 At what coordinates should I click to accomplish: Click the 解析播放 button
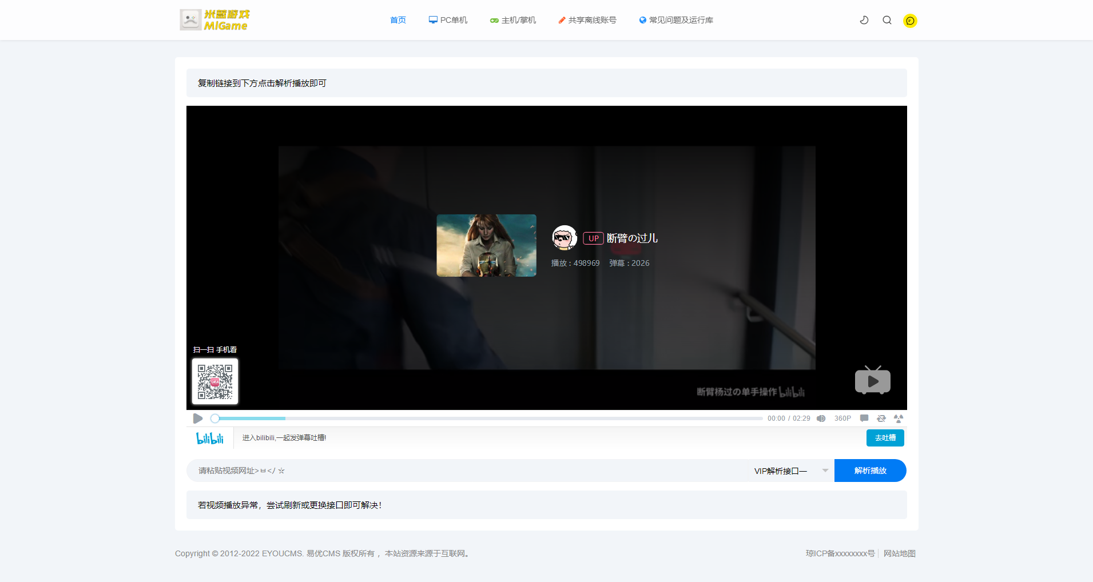(x=871, y=471)
